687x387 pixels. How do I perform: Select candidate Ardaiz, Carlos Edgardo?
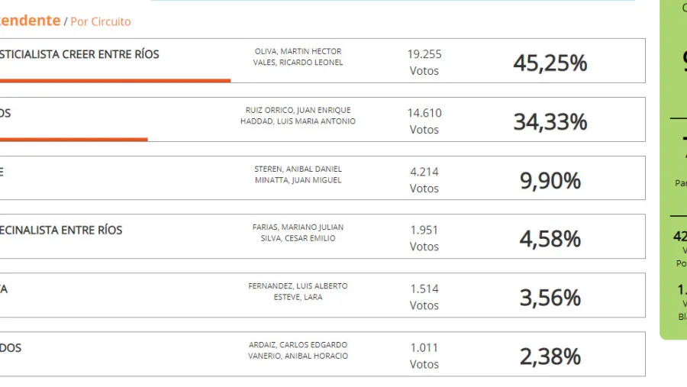[298, 345]
